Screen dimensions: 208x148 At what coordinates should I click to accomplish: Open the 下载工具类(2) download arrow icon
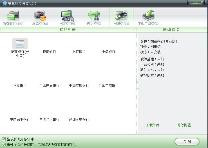point(148,16)
